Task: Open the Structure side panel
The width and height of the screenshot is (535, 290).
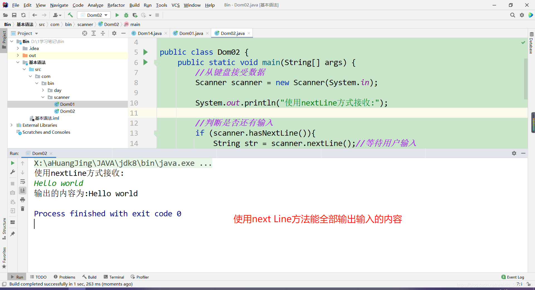Action: [4, 228]
